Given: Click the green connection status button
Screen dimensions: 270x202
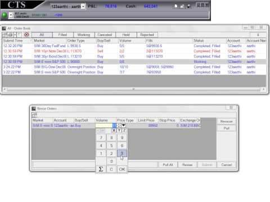Looking at the screenshot, I should click(x=4, y=15).
